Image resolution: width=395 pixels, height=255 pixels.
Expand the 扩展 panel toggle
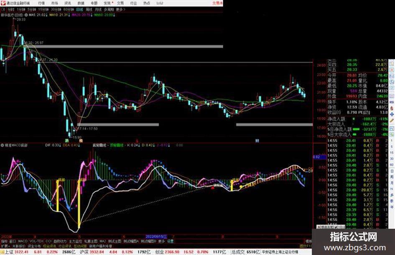click(x=5, y=246)
